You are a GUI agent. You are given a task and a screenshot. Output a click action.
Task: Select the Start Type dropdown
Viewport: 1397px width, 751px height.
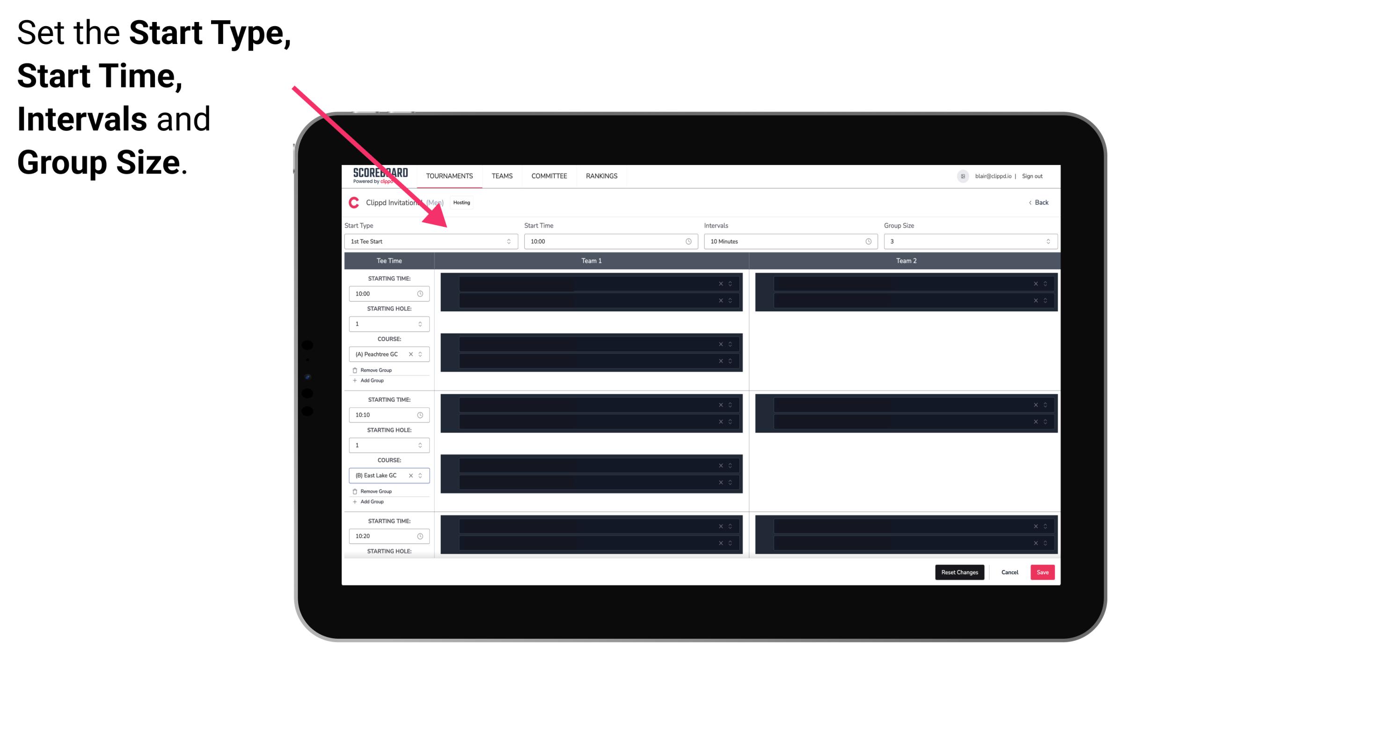point(429,241)
